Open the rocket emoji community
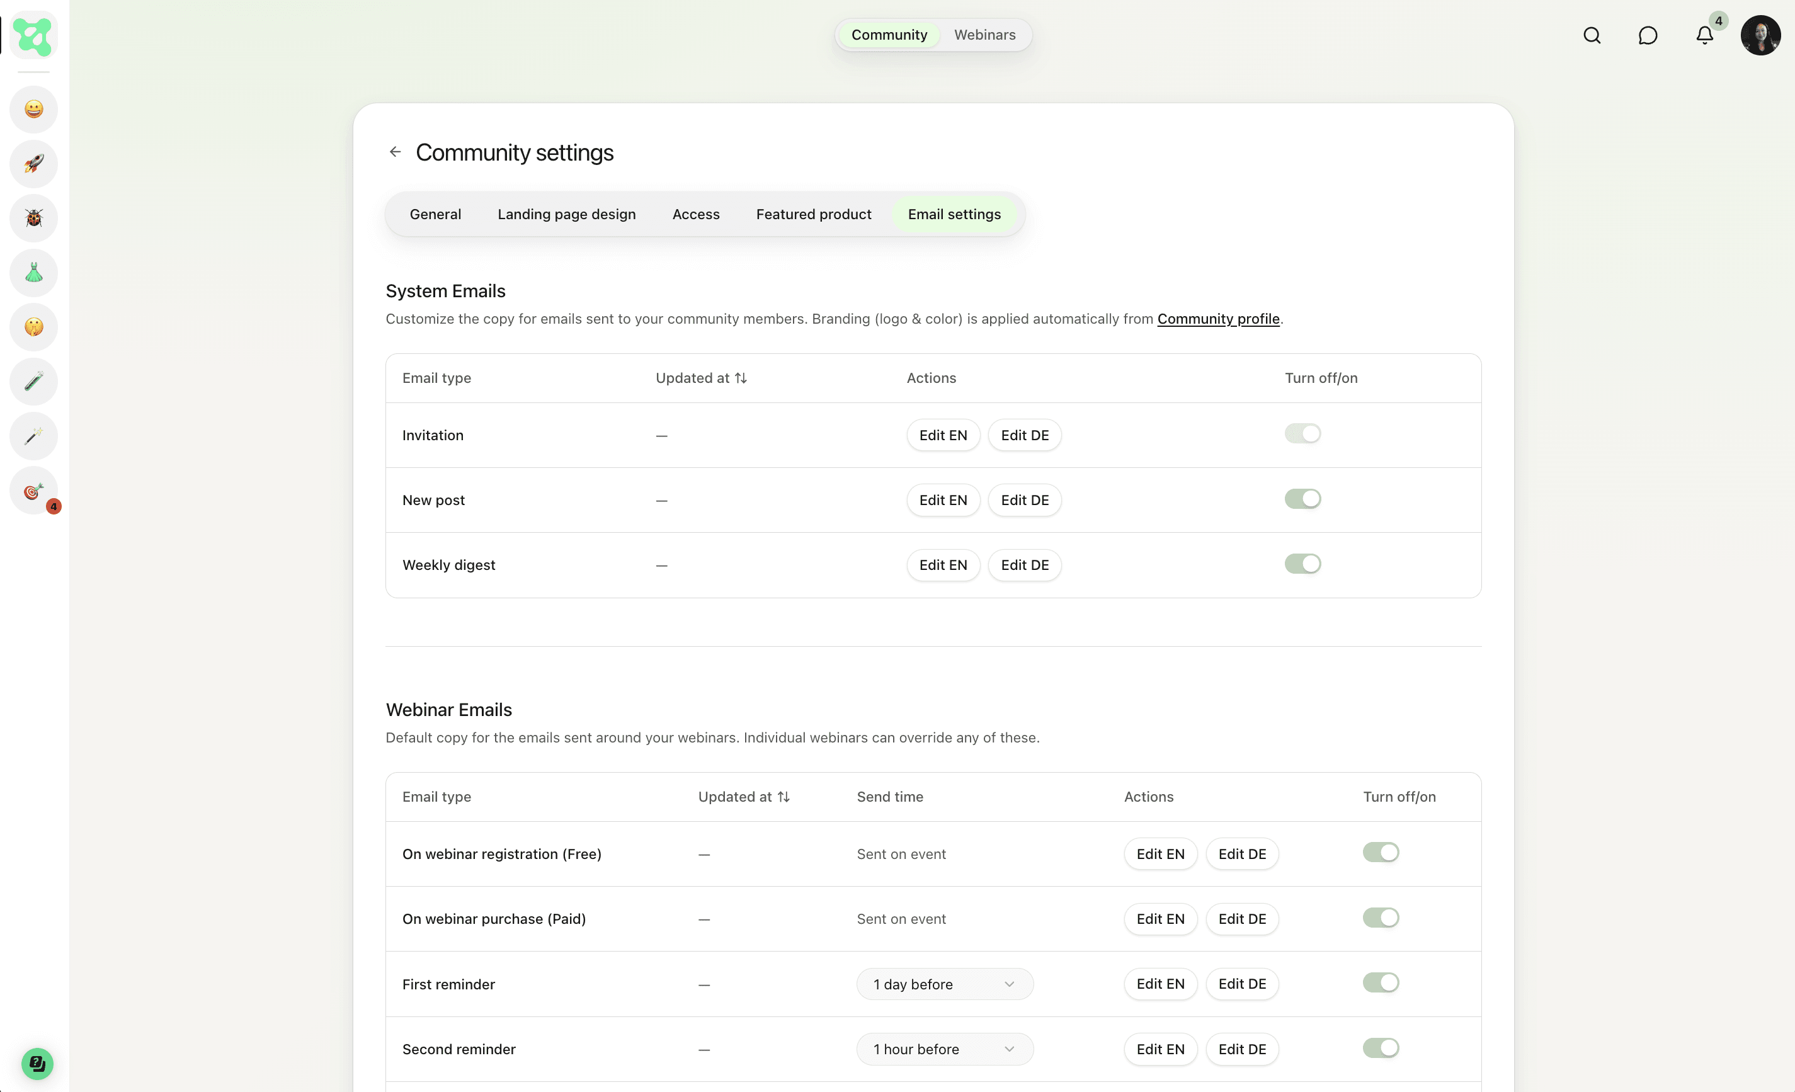 tap(33, 163)
